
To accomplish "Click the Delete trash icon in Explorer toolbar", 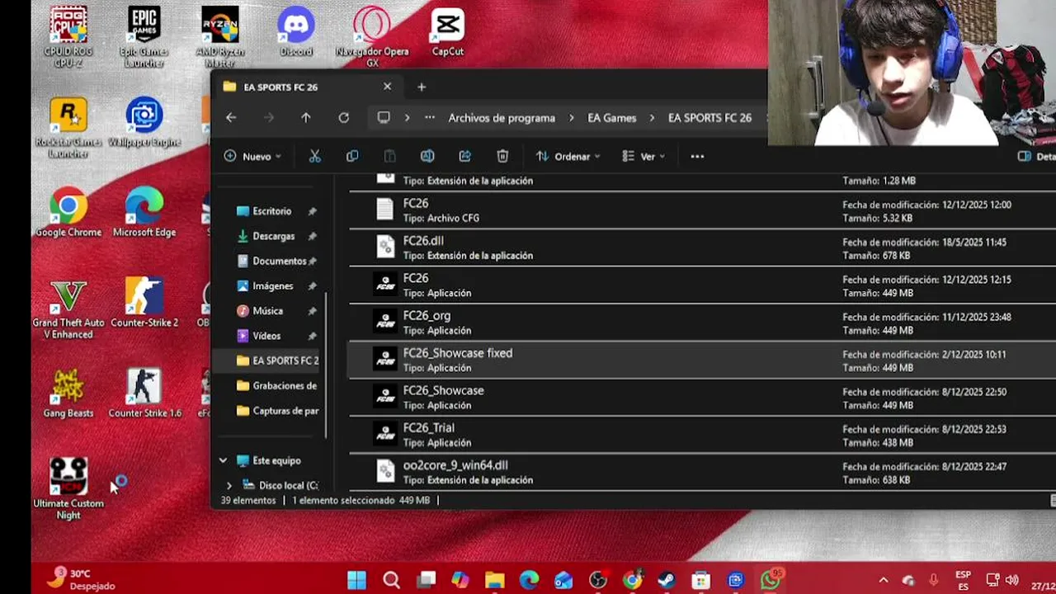I will pyautogui.click(x=502, y=156).
